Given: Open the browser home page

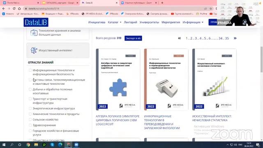Looking at the screenshot, I should [x=19, y=8].
